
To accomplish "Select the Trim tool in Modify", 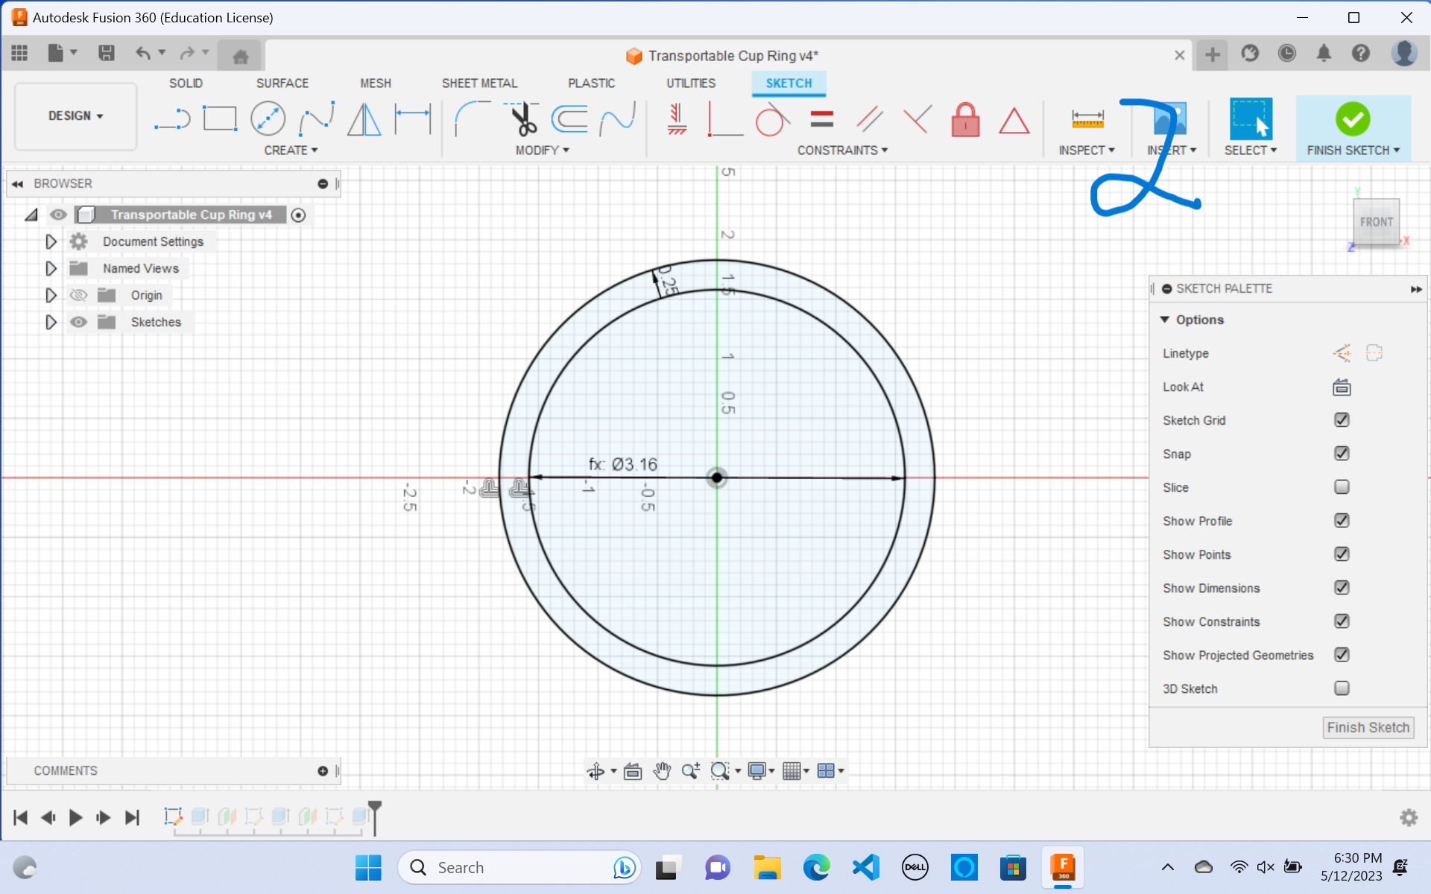I will [x=522, y=118].
